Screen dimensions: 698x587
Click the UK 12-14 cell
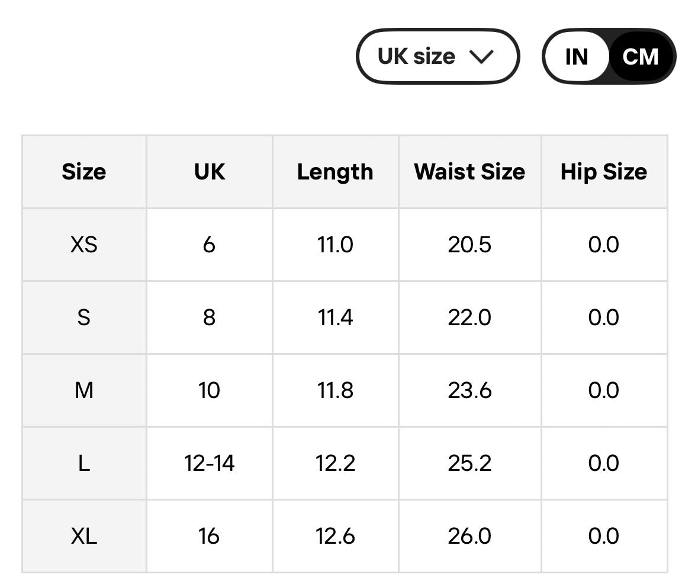209,463
